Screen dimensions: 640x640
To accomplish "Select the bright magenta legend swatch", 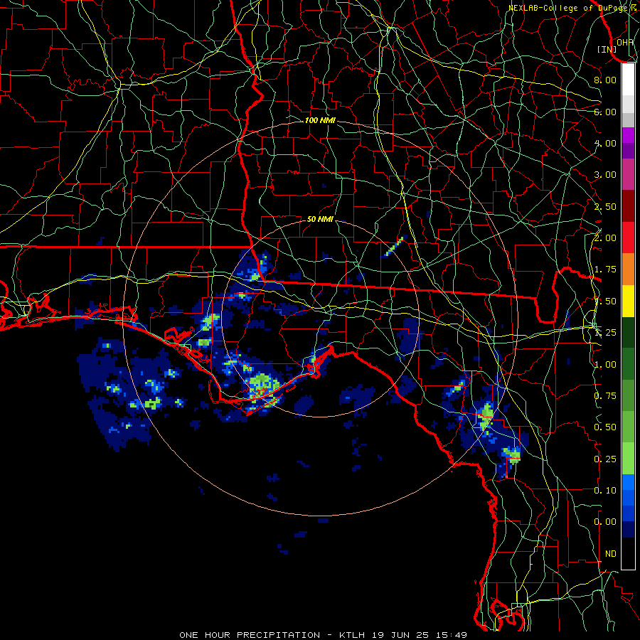I will (x=628, y=135).
